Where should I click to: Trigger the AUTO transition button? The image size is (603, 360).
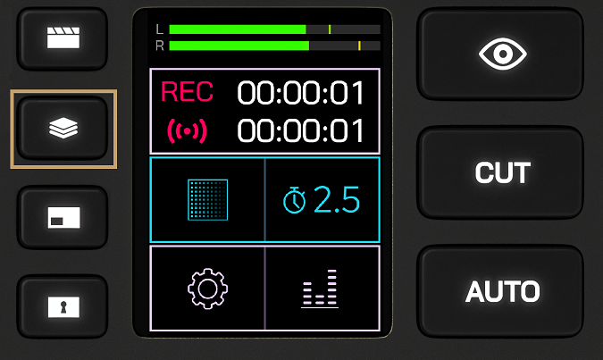click(x=500, y=291)
